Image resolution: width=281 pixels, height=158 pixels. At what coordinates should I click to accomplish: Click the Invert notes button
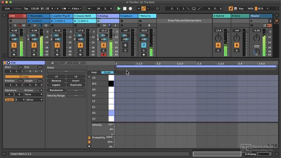pos(76,81)
